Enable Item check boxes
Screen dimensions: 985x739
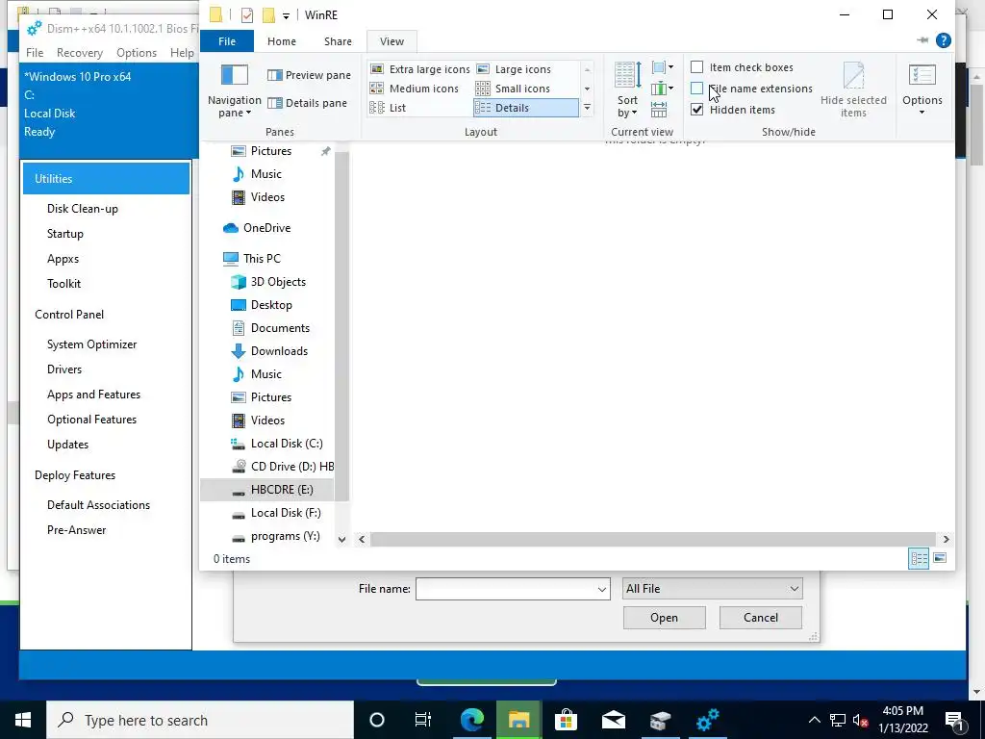pyautogui.click(x=696, y=67)
